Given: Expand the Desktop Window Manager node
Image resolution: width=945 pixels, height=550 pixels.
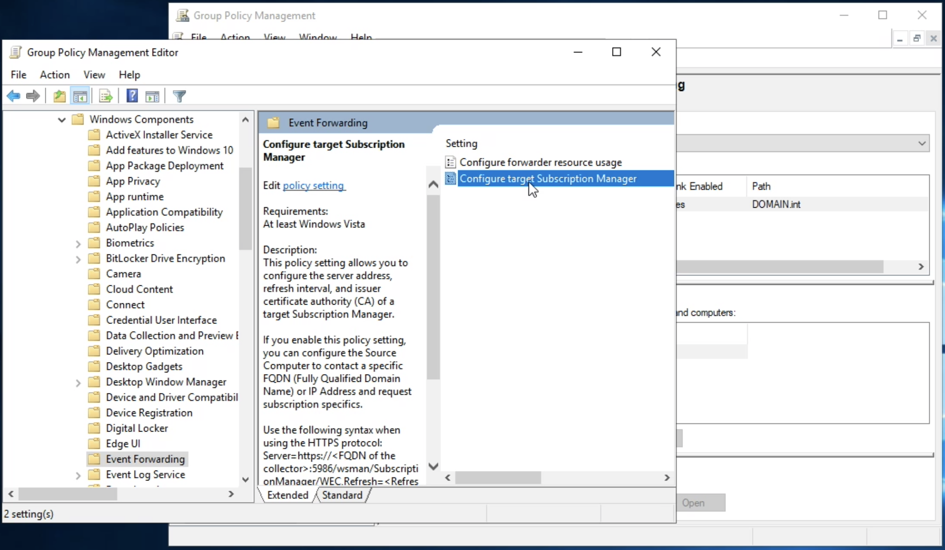Looking at the screenshot, I should [x=78, y=383].
